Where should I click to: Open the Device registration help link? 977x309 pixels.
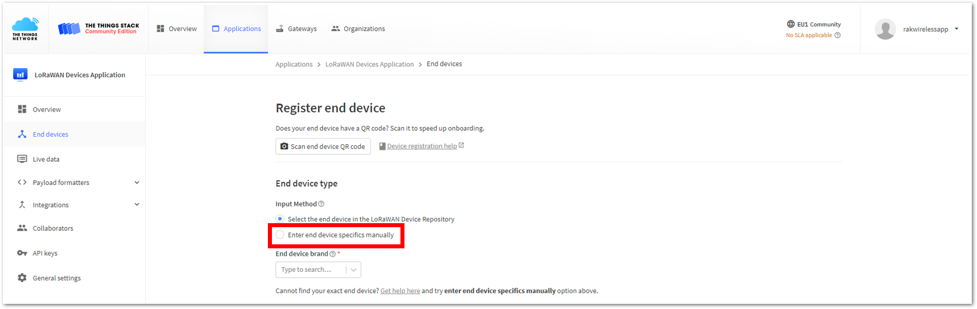(422, 146)
